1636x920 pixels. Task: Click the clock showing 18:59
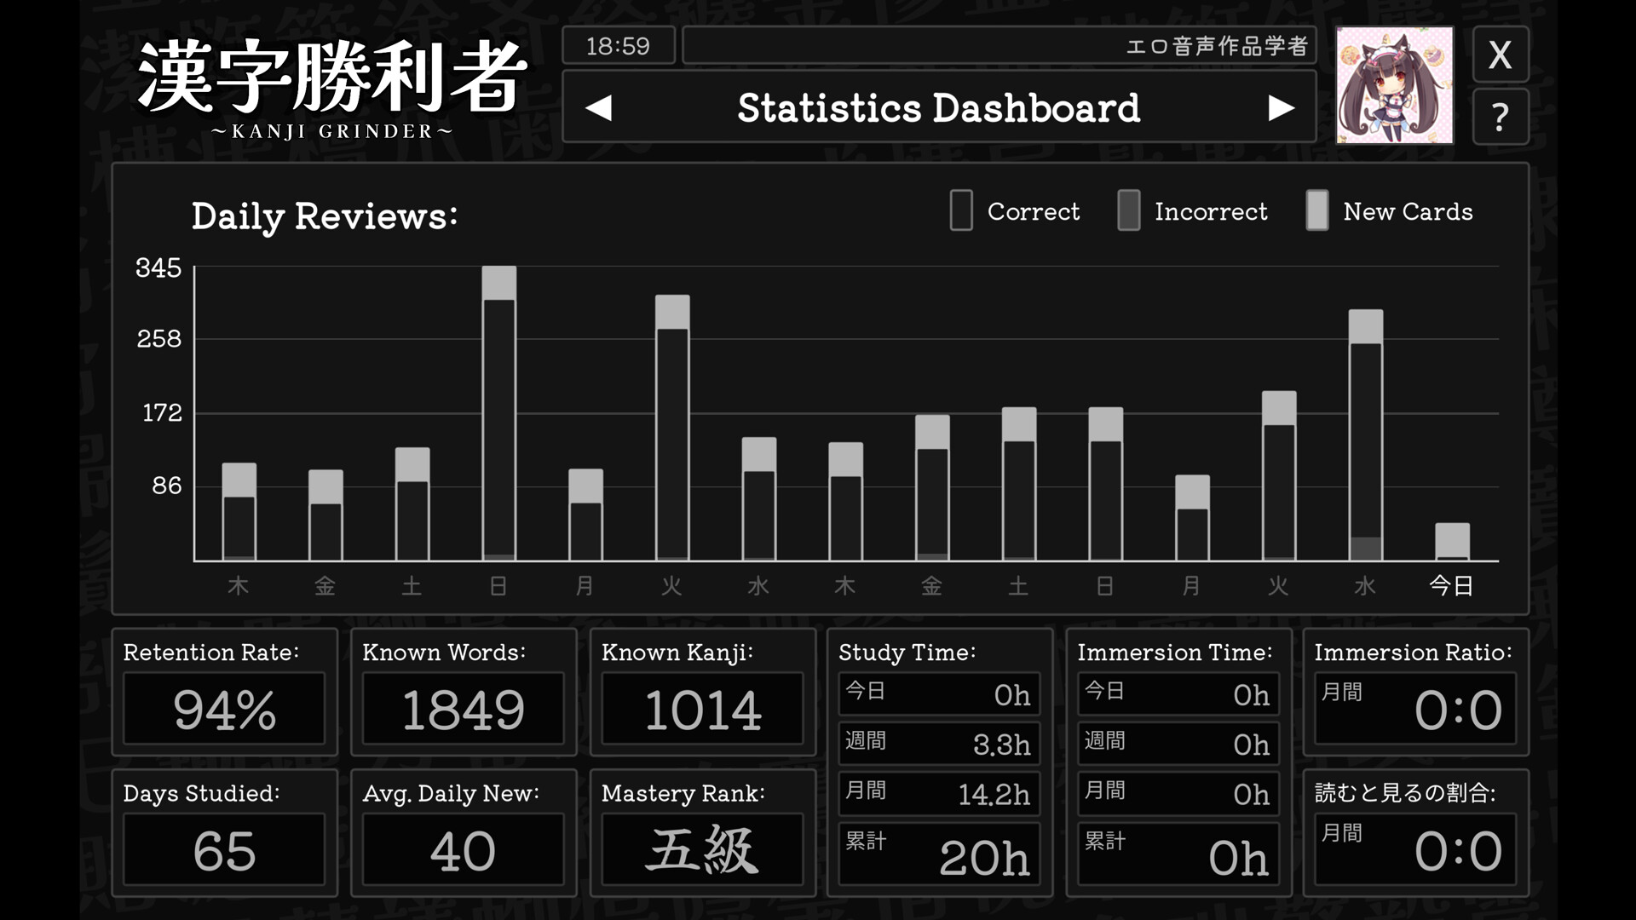[619, 45]
